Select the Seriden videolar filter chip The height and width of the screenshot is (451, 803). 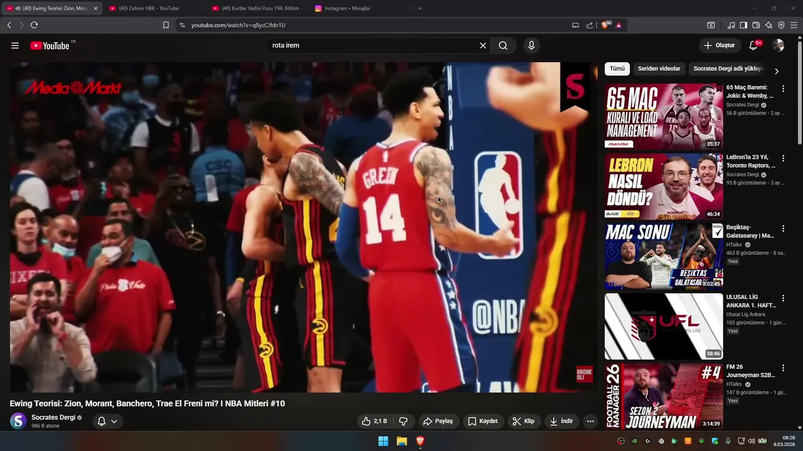[659, 69]
